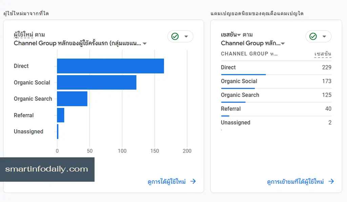Screen dimensions: 347x202
Task: Open the ดูการเข้าชมที่ได้ผู้ใช้ใหม่ link
Action: (x=296, y=181)
